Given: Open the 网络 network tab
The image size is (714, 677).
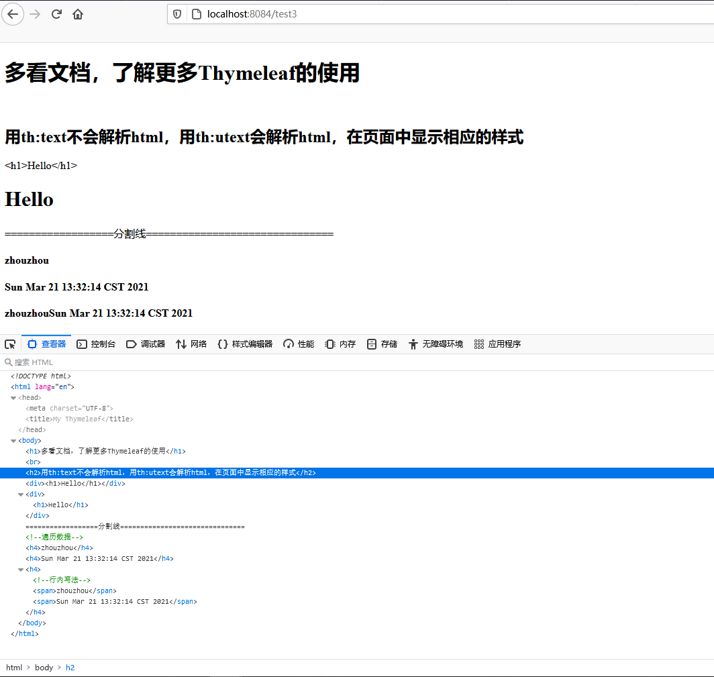Looking at the screenshot, I should pos(192,344).
